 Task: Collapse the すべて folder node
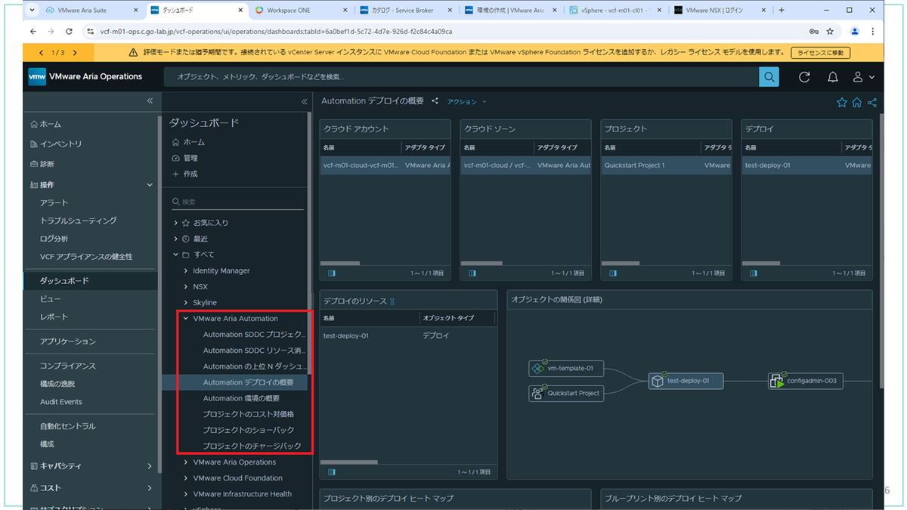(x=176, y=255)
